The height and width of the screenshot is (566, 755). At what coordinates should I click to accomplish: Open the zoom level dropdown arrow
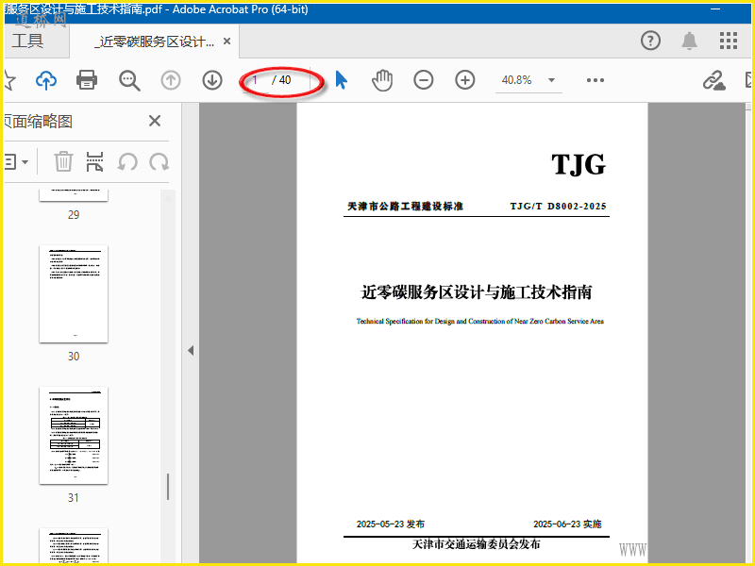pos(552,80)
